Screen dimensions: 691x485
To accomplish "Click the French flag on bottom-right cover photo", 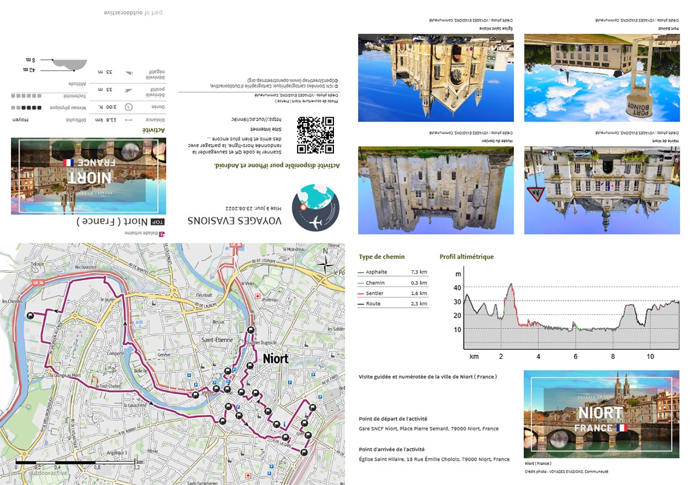I will [x=620, y=427].
